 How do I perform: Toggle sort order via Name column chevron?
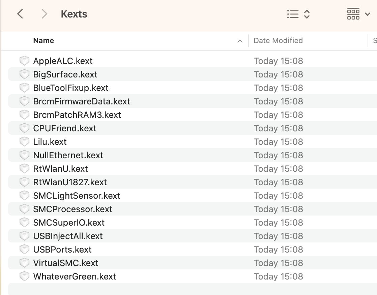[x=239, y=40]
